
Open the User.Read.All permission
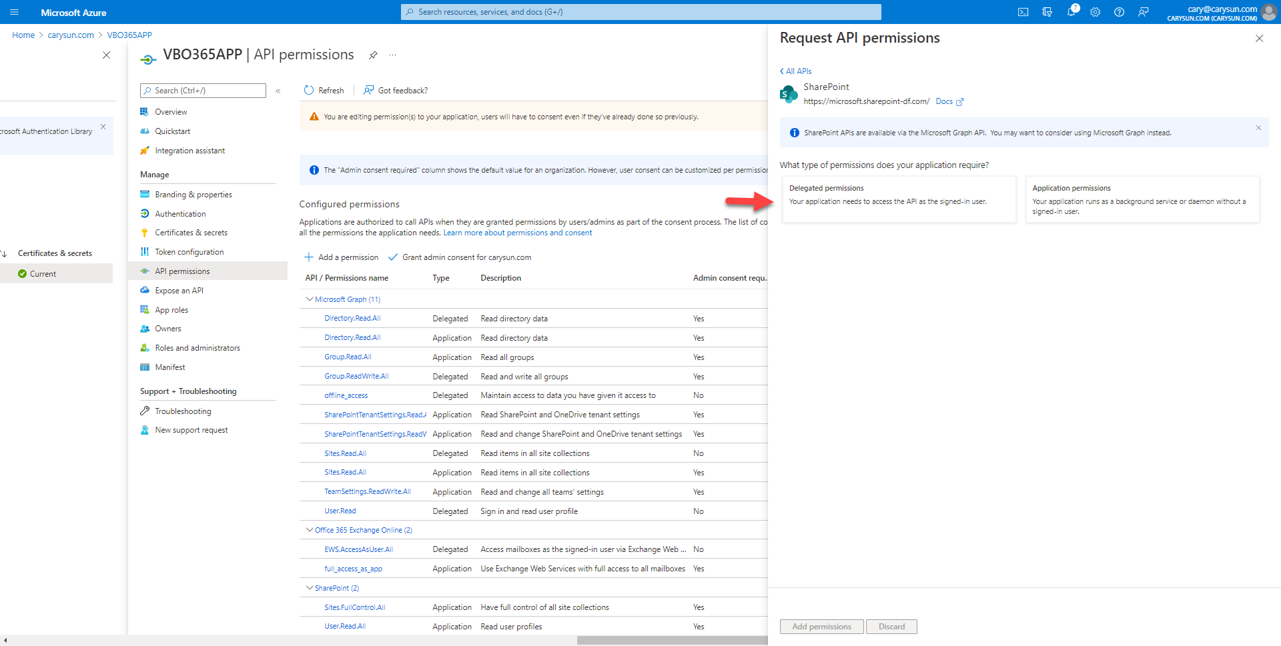(x=344, y=627)
